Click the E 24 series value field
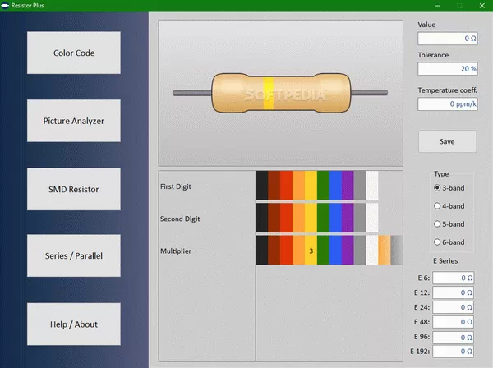The image size is (493, 368). click(x=453, y=307)
